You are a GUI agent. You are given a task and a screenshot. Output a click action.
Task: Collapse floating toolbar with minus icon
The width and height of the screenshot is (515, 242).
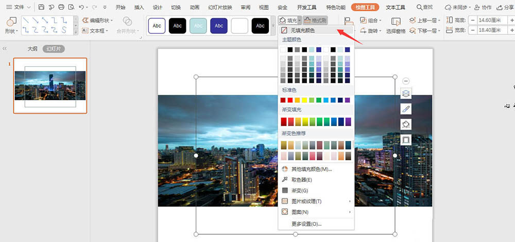point(406,81)
